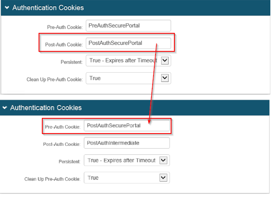Collapse the first Authentication Cookies section chevron
The image size is (272, 198).
[x=7, y=7]
